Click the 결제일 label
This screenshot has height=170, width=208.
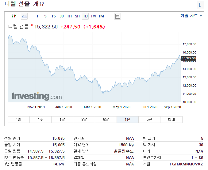pos(79,158)
